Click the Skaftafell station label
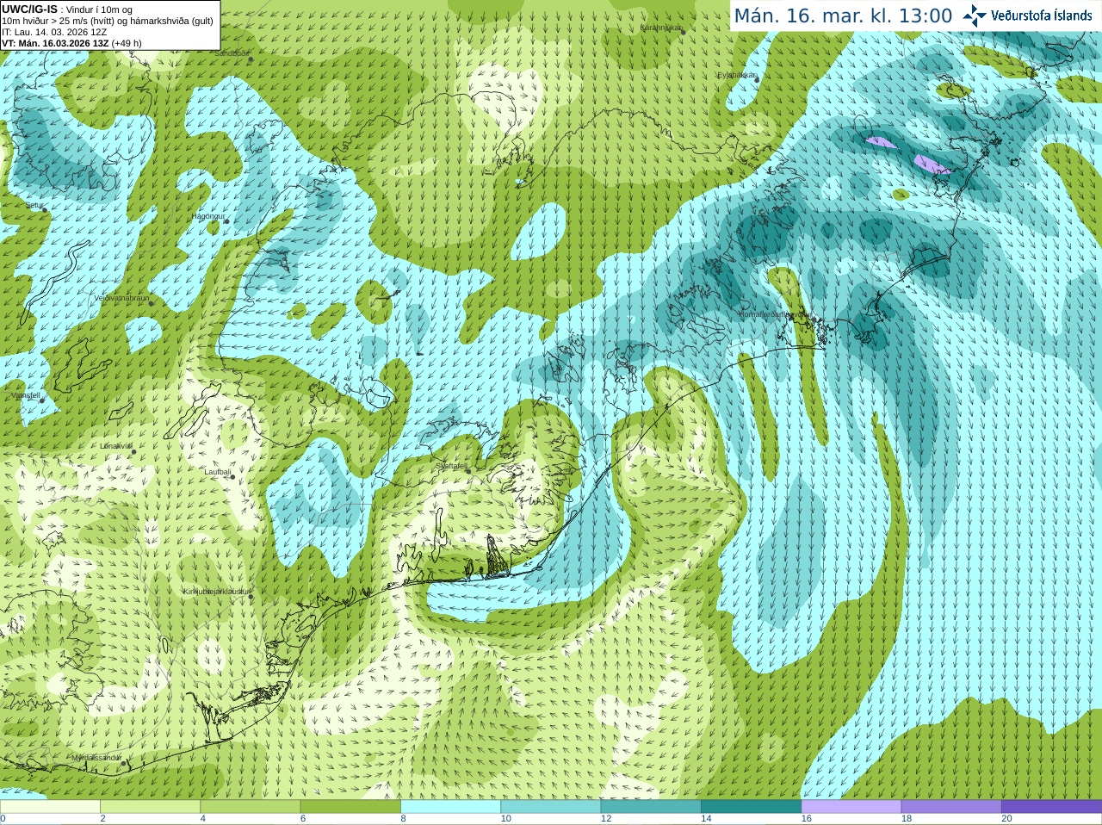Viewport: 1102px width, 825px height. pos(451,466)
